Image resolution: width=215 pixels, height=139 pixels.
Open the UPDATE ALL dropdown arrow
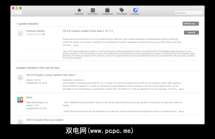pos(198,24)
